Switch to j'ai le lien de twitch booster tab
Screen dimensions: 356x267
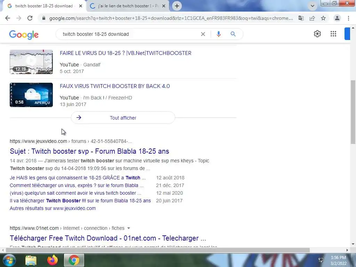pos(128,6)
